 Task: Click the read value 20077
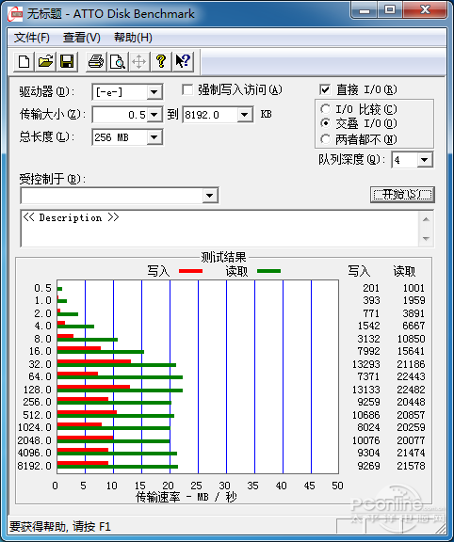click(x=411, y=440)
